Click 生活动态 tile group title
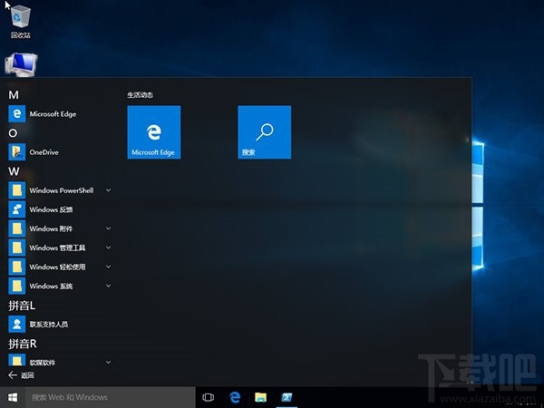 click(x=141, y=94)
